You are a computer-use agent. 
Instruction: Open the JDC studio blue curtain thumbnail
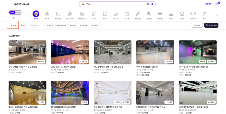[x=70, y=52]
